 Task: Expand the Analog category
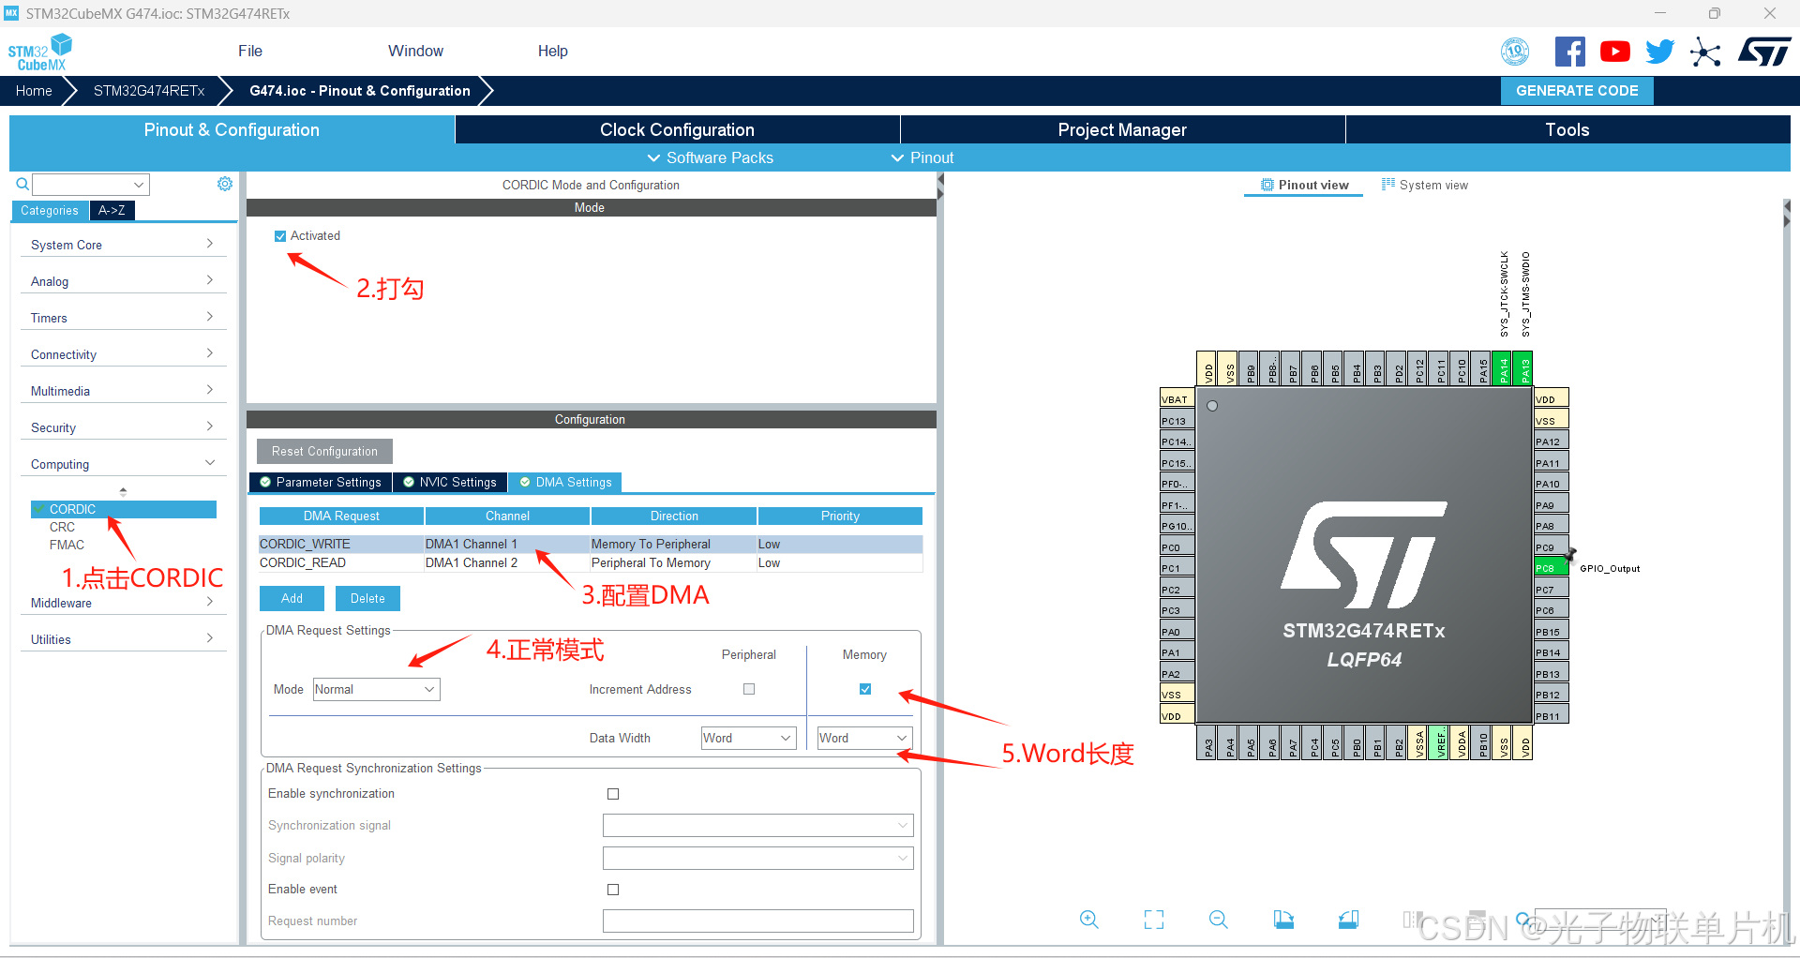point(123,281)
